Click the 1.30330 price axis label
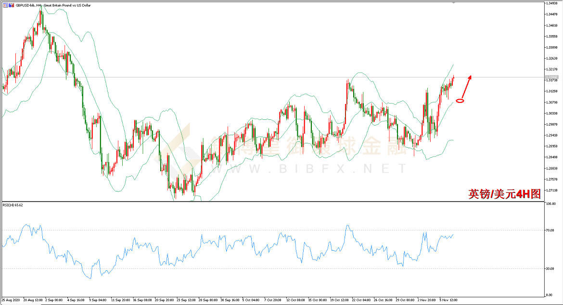The image size is (563, 305). (x=552, y=114)
